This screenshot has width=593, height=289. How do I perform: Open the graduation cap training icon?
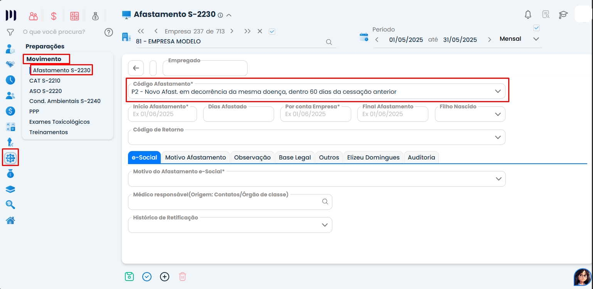pos(563,15)
